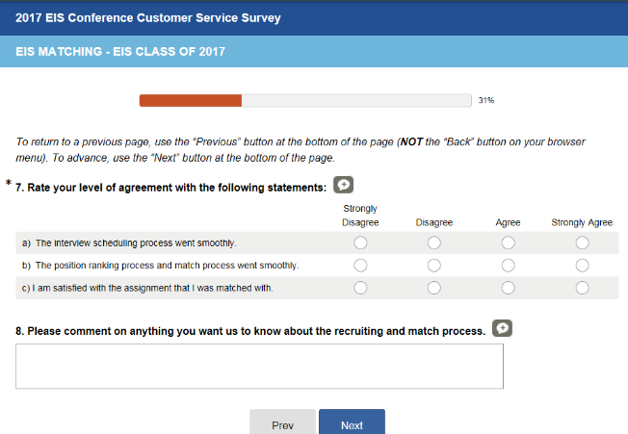Image resolution: width=628 pixels, height=434 pixels.
Task: Choose Disagree for position ranking statement
Action: point(433,265)
